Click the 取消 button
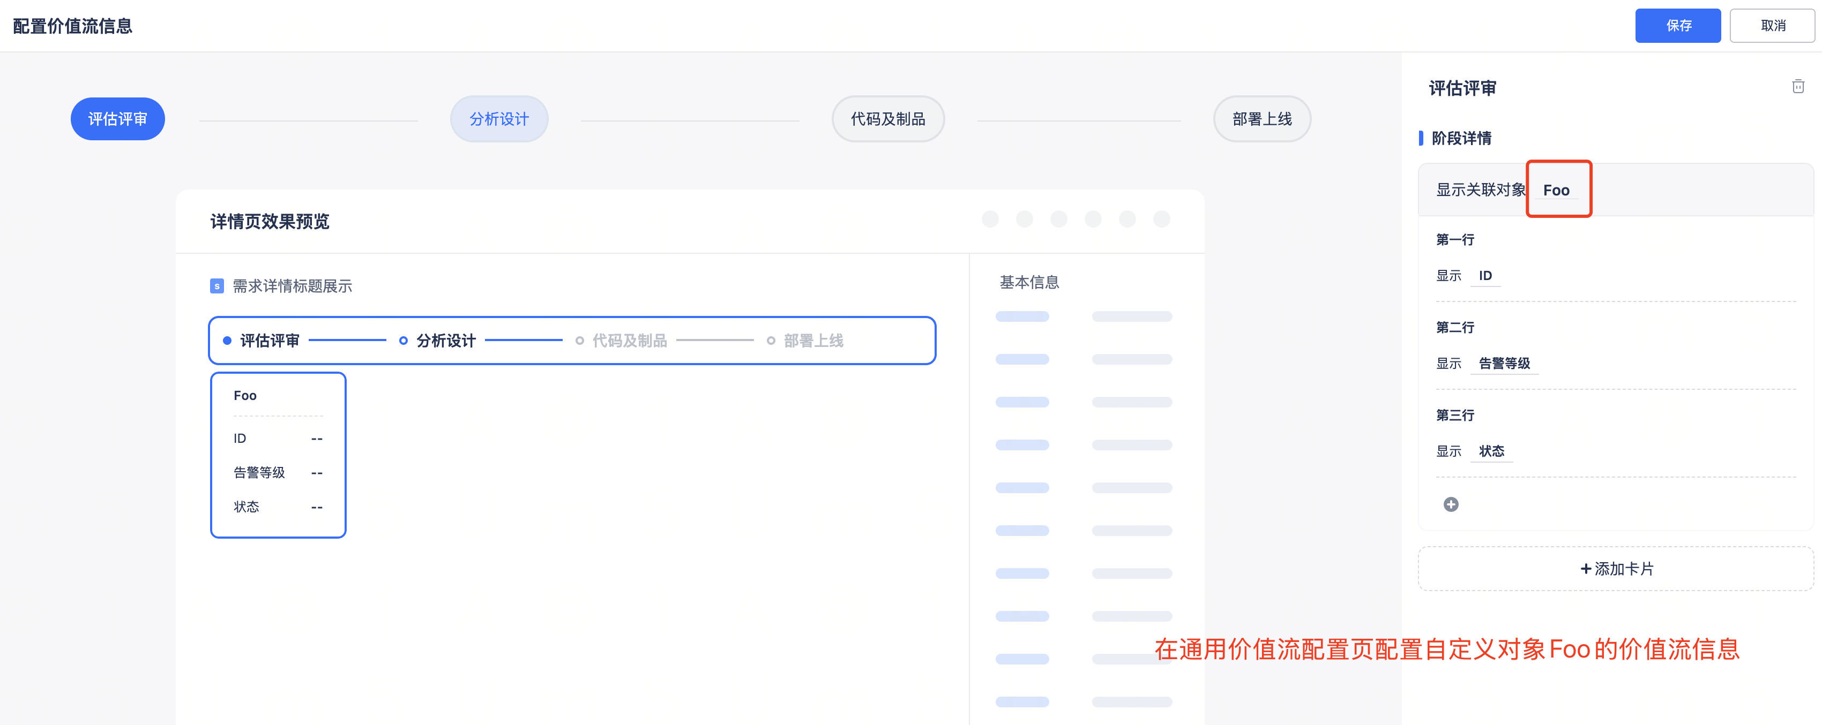1822x725 pixels. [1772, 26]
